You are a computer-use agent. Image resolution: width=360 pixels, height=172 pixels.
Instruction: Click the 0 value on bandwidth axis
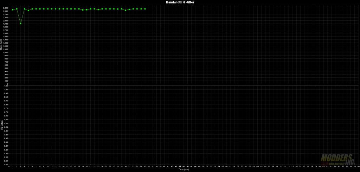point(7,84)
